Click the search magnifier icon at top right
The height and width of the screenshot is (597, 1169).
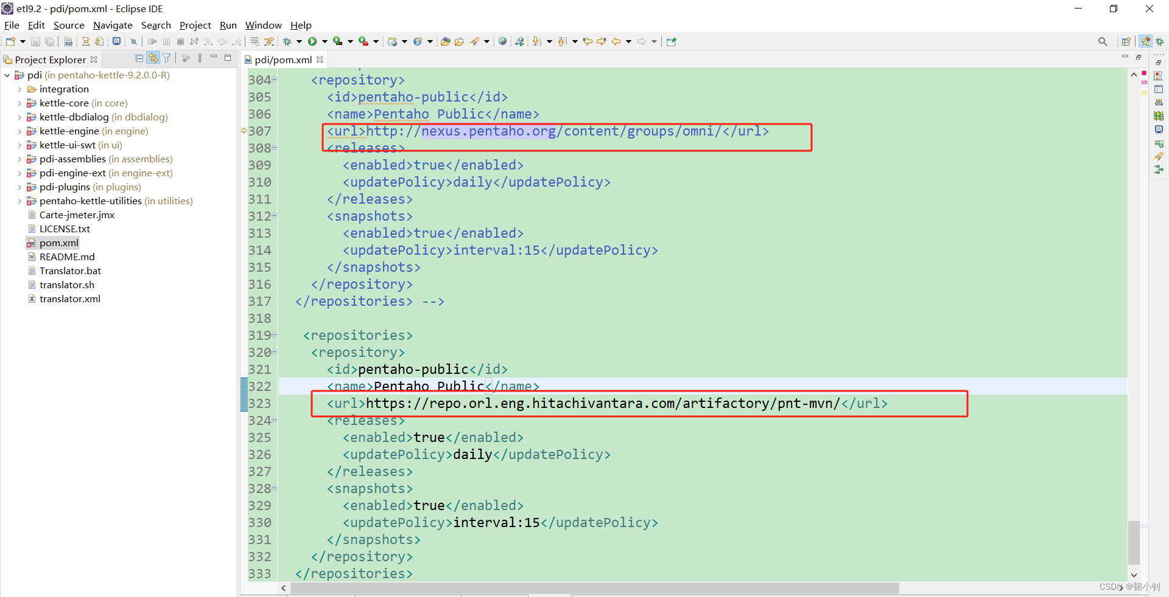[1103, 41]
